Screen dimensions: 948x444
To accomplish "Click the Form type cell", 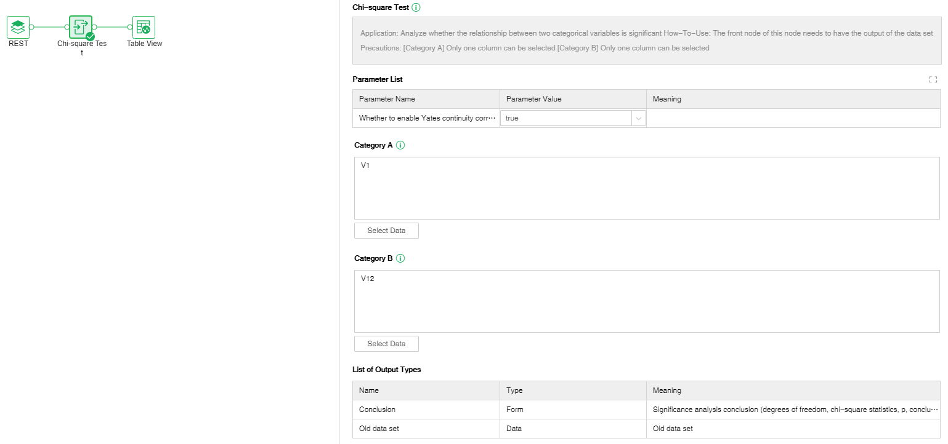I will [573, 410].
